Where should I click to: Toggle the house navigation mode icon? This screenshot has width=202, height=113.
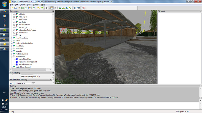pyautogui.click(x=52, y=8)
